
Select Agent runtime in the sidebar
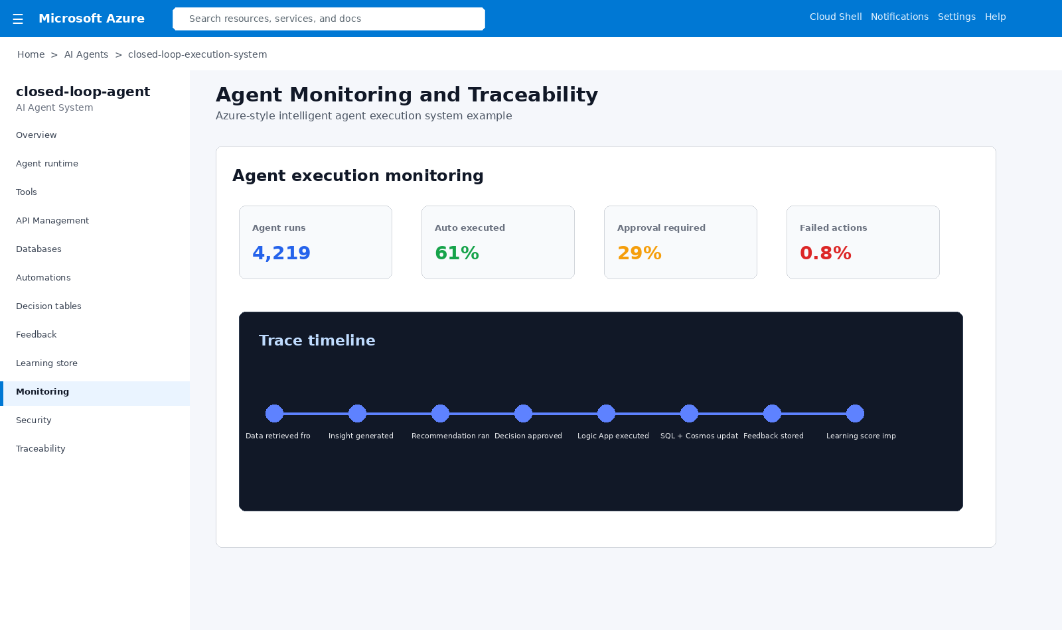pos(95,164)
